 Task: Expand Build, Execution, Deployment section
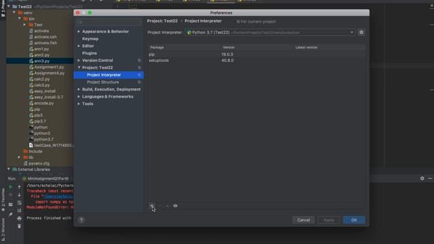79,89
